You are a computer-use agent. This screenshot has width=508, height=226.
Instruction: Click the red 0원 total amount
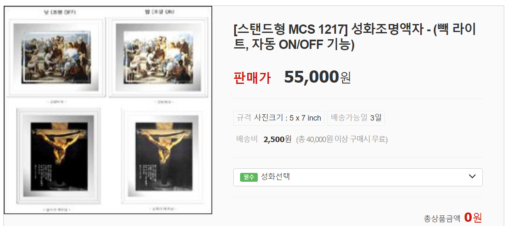pos(473,218)
